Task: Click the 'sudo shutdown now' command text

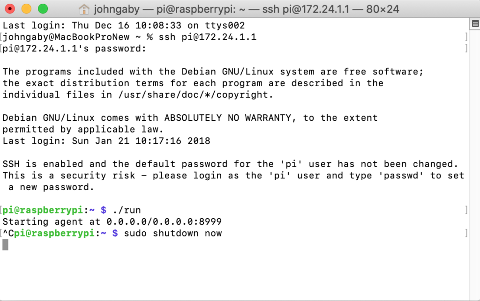Action: coord(173,233)
